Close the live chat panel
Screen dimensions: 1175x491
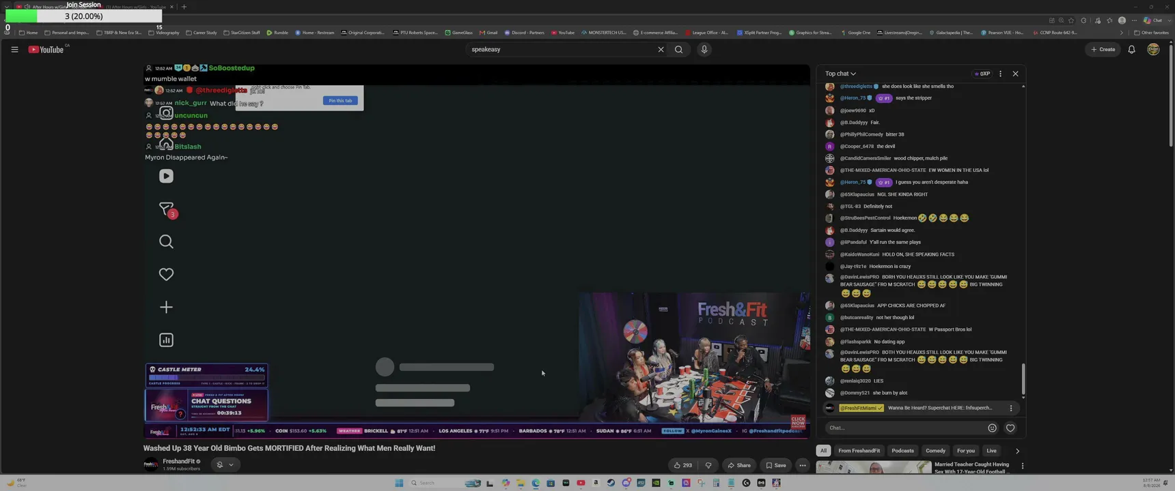[1015, 74]
